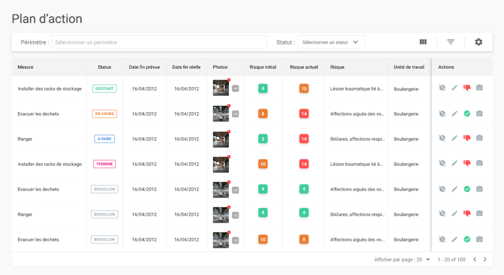Open the settings gear icon

tap(479, 42)
